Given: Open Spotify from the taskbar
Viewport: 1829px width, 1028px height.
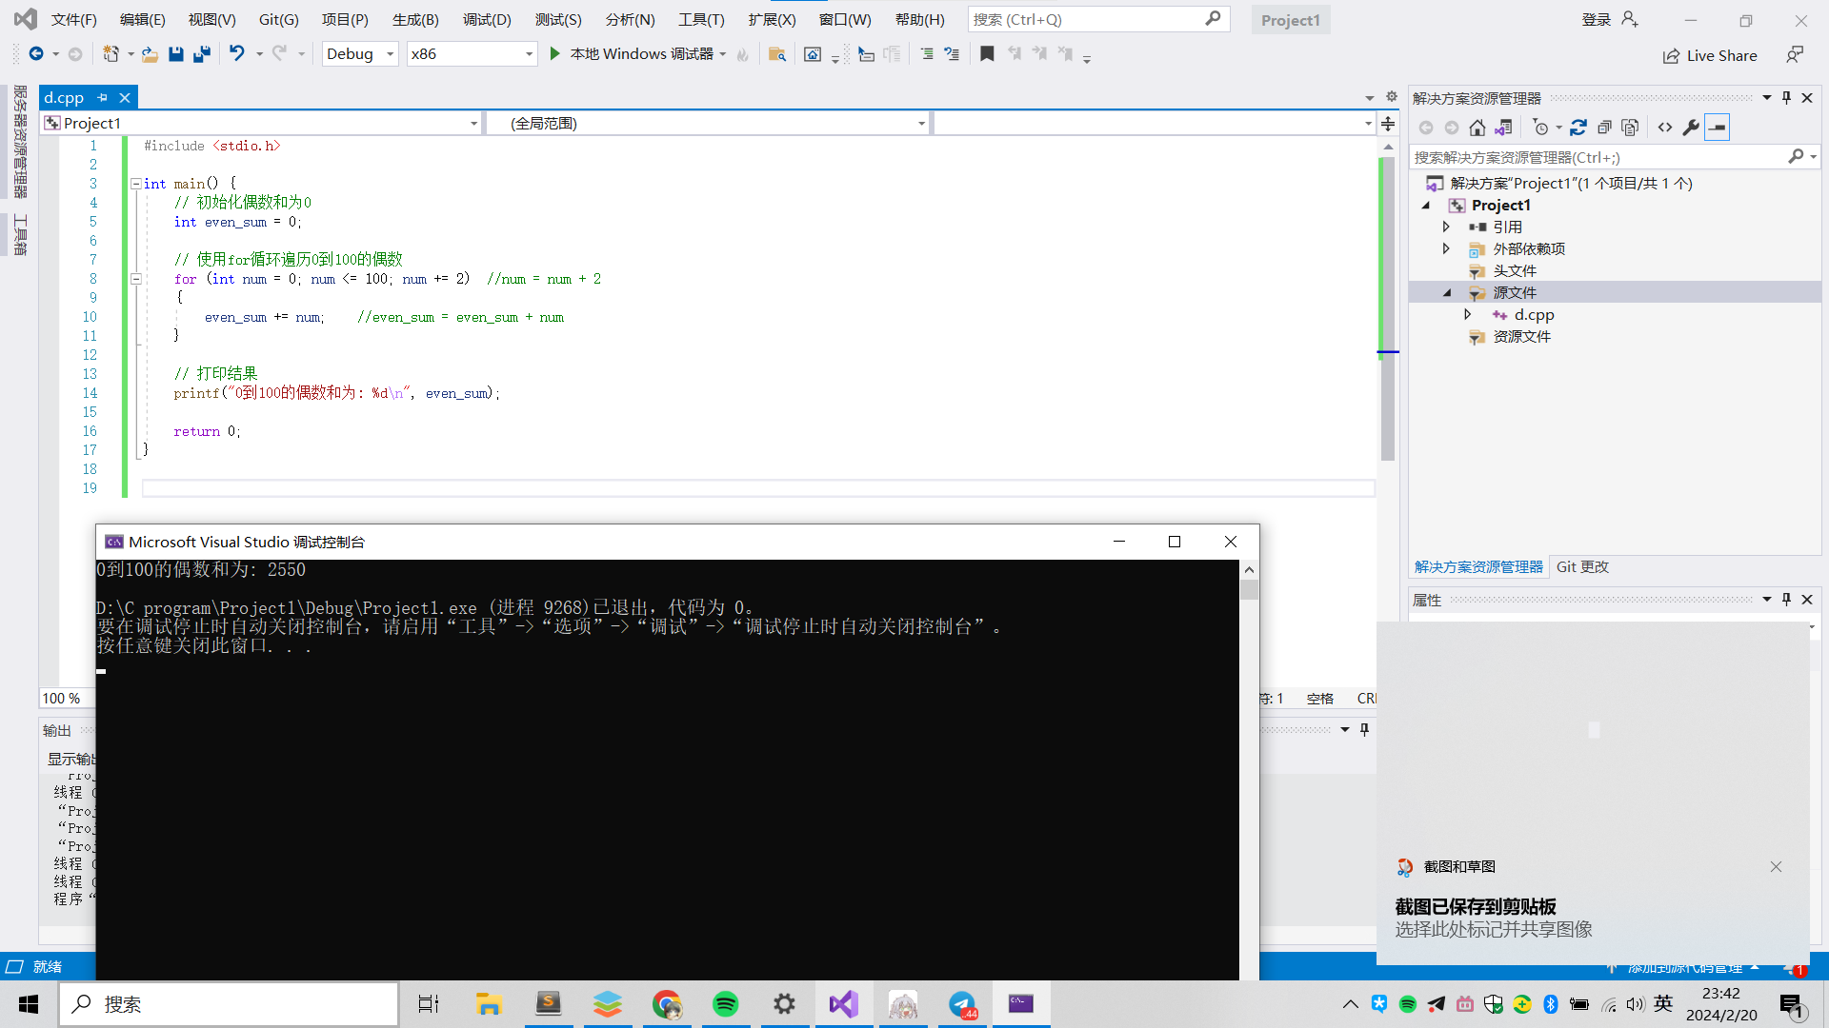Looking at the screenshot, I should pyautogui.click(x=726, y=1004).
